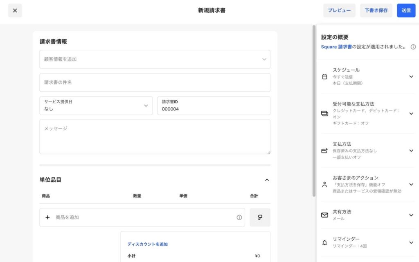419x262 pixels.
Task: Click the bell icon for リマインダー
Action: (324, 242)
